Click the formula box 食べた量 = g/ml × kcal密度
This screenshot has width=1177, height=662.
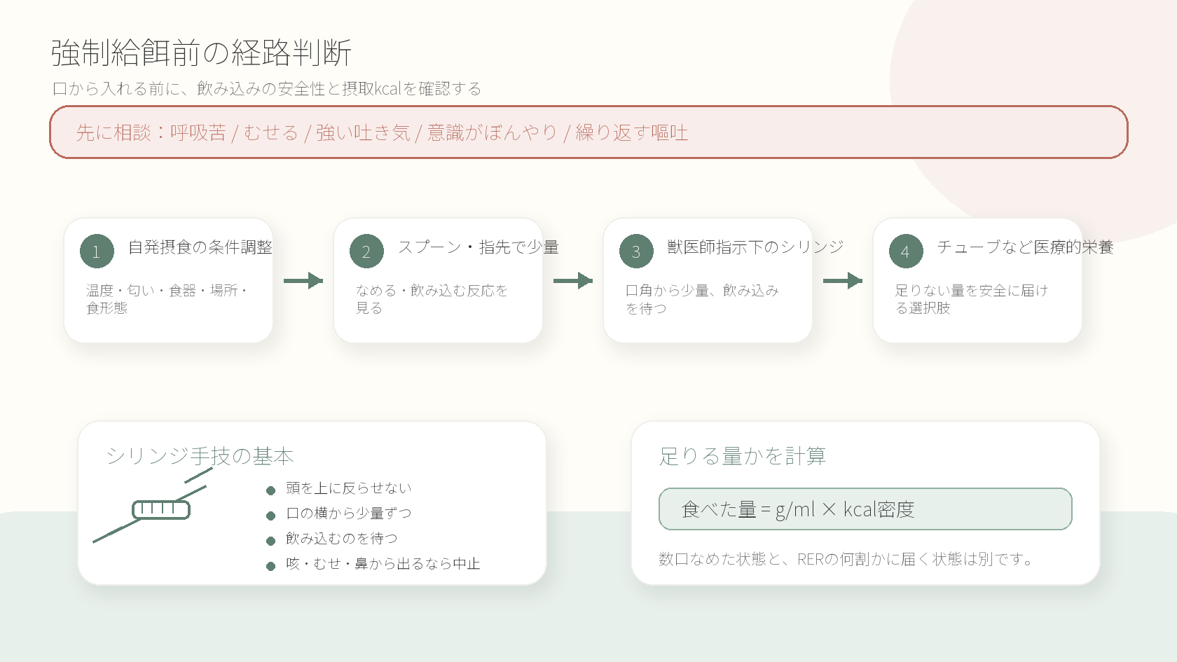tap(865, 509)
